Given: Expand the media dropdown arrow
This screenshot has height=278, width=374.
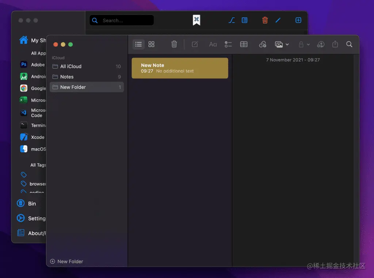Looking at the screenshot, I should tap(287, 44).
